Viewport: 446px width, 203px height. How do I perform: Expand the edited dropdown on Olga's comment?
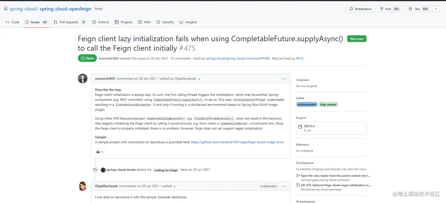click(x=174, y=186)
